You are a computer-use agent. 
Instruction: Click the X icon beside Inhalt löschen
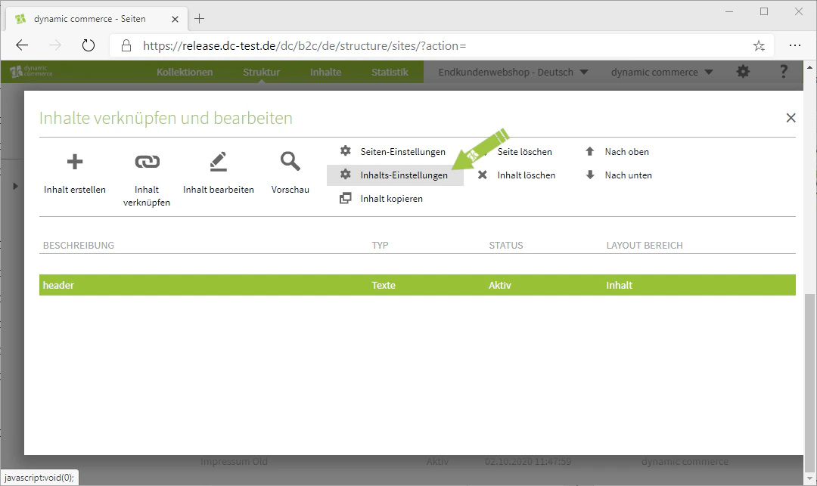[483, 175]
